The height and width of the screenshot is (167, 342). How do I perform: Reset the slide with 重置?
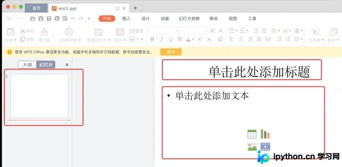pyautogui.click(x=136, y=31)
